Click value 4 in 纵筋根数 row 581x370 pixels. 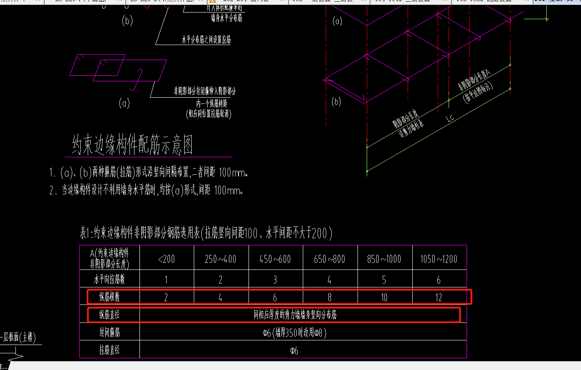(x=220, y=297)
